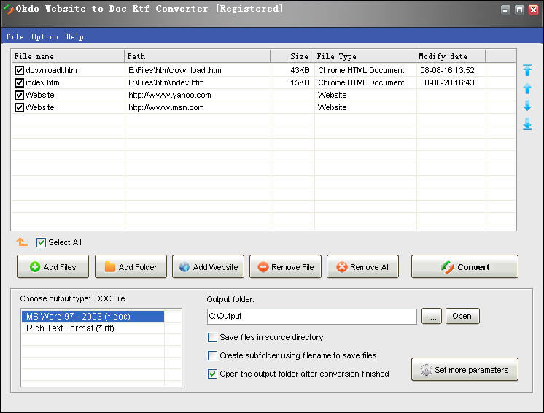Sort list by Modify date column header

pos(451,56)
